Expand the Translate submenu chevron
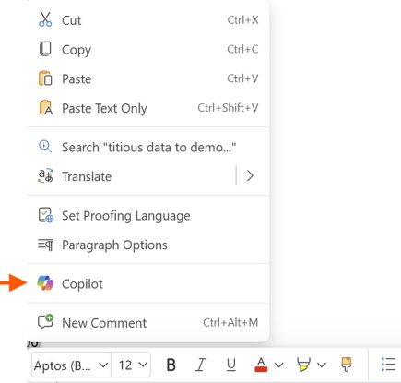 point(250,176)
